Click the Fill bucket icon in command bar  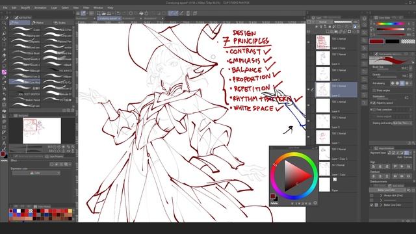tap(141, 13)
